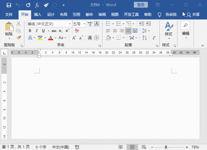The image size is (207, 150).
Task: Click the enclosed character 字 icon
Action: point(97,38)
